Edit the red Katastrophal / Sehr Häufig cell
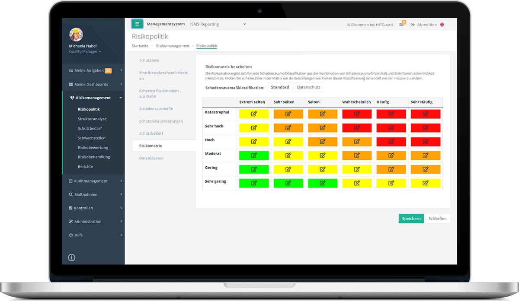519x301 pixels. pos(426,114)
